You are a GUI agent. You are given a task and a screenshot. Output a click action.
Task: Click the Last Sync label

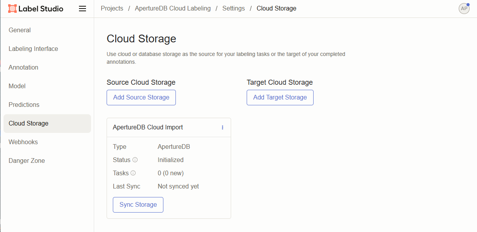tap(126, 187)
